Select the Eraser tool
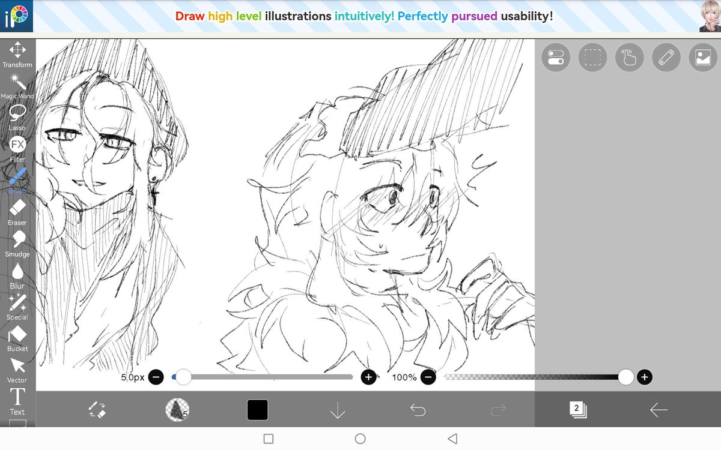This screenshot has width=721, height=450. [x=17, y=212]
